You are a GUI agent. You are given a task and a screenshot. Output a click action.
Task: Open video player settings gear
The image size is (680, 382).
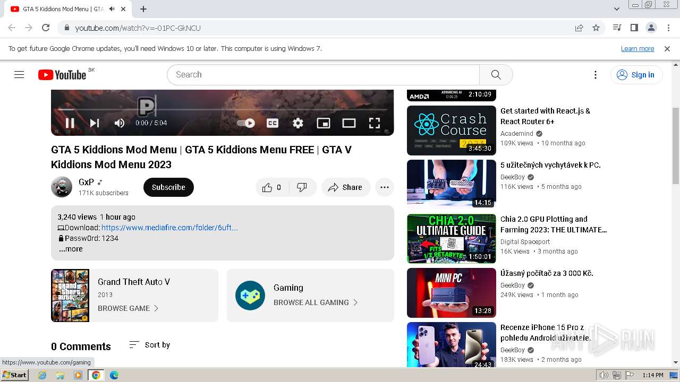coord(298,123)
